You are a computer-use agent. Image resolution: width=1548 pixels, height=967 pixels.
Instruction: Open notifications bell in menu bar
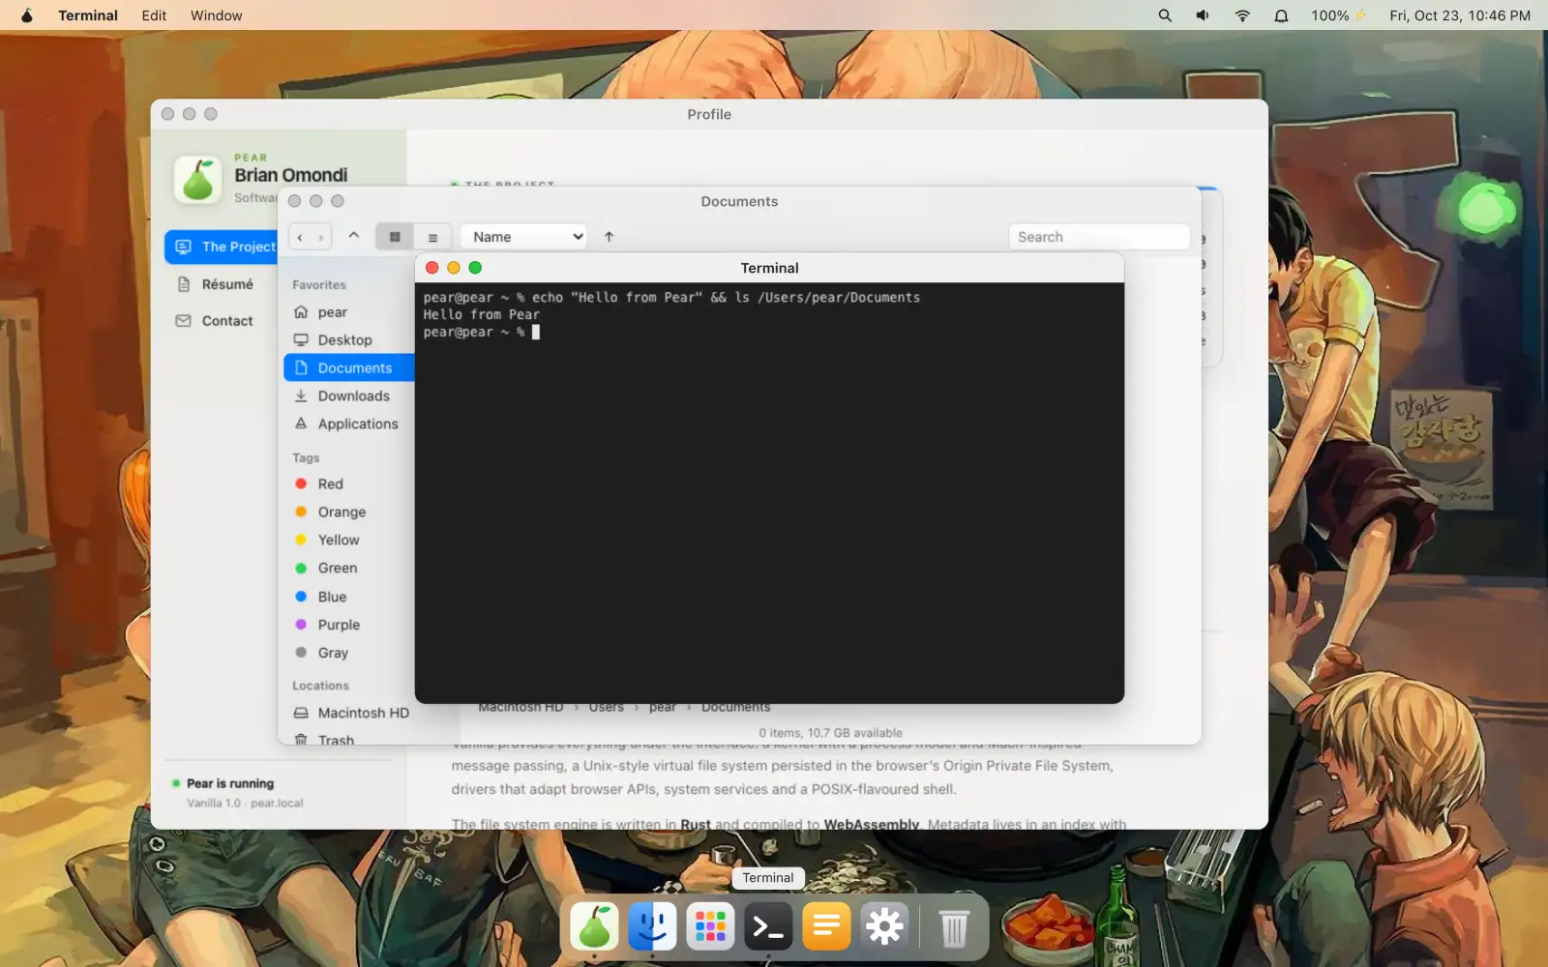(x=1281, y=15)
